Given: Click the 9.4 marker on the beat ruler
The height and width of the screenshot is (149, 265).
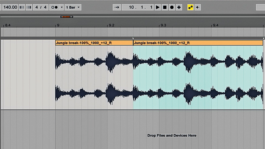Looking at the screenshot, I should click(x=216, y=25).
